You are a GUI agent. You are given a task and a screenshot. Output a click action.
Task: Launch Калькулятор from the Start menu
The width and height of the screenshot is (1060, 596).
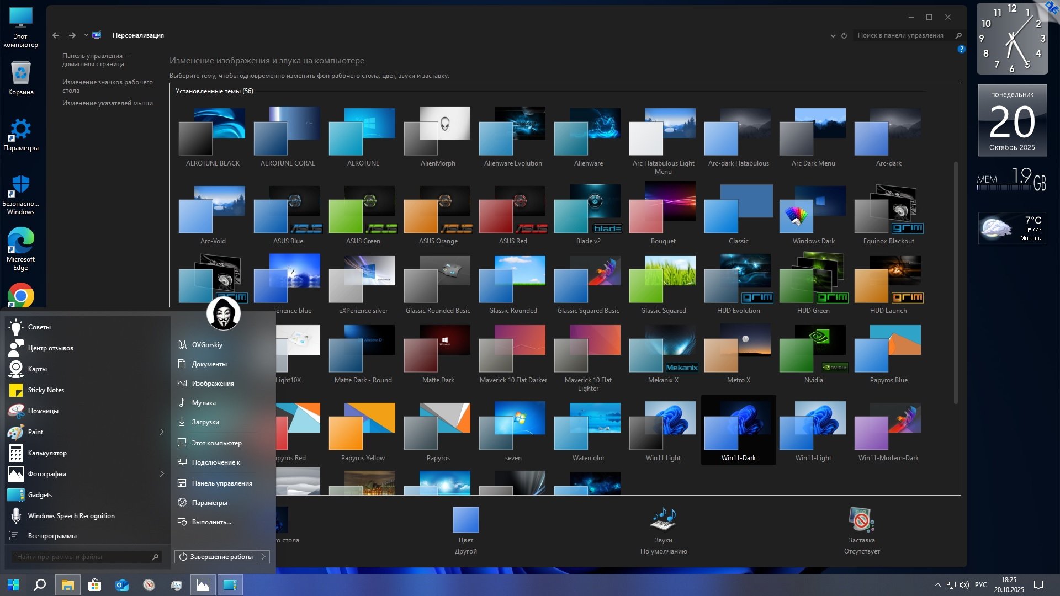point(47,453)
